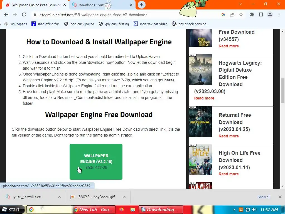The image size is (285, 214).
Task: Follow the 'here' 7-Zip link
Action: click(168, 80)
